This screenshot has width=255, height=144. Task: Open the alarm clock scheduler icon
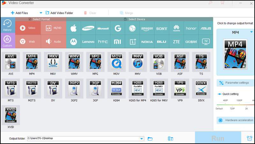250,138
